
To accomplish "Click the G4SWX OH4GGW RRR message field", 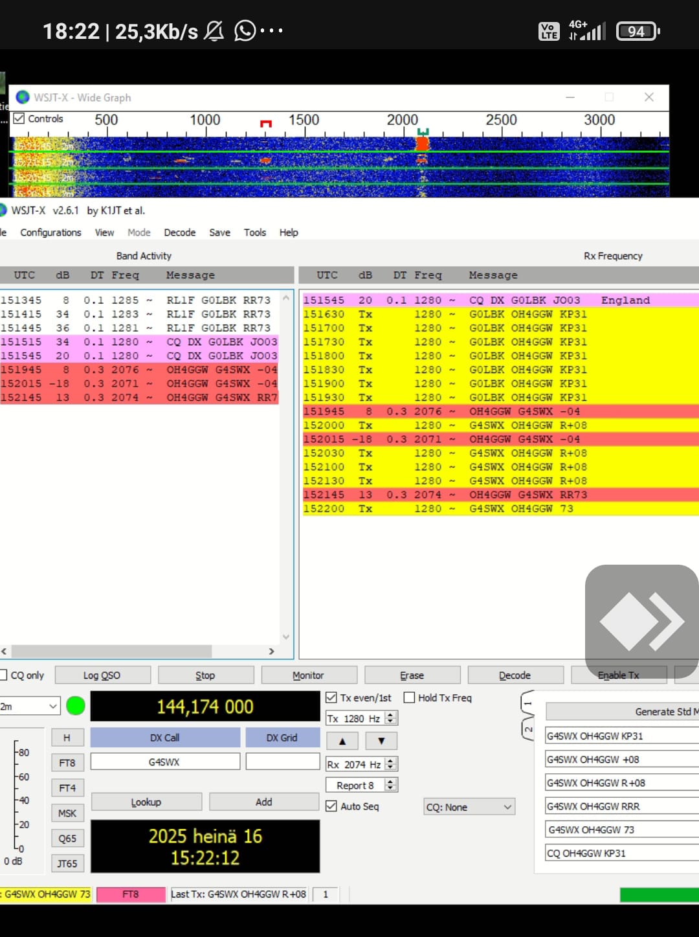I will tap(622, 806).
